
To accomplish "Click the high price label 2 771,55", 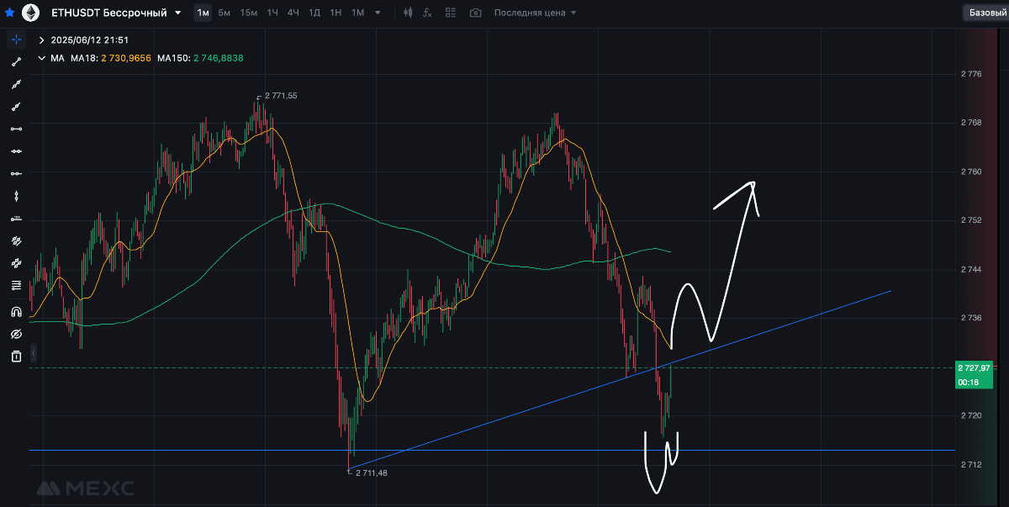I will point(281,96).
